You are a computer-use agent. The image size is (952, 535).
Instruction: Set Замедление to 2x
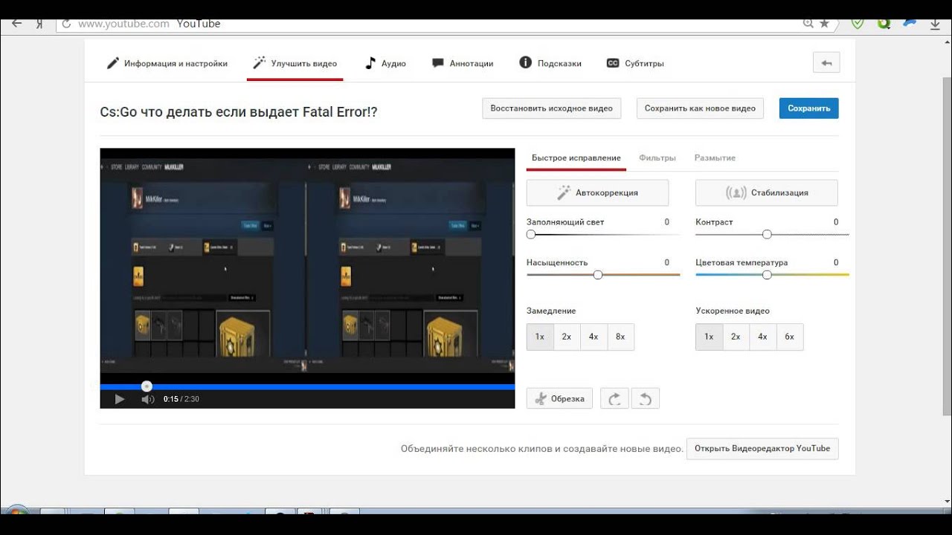[x=567, y=337]
